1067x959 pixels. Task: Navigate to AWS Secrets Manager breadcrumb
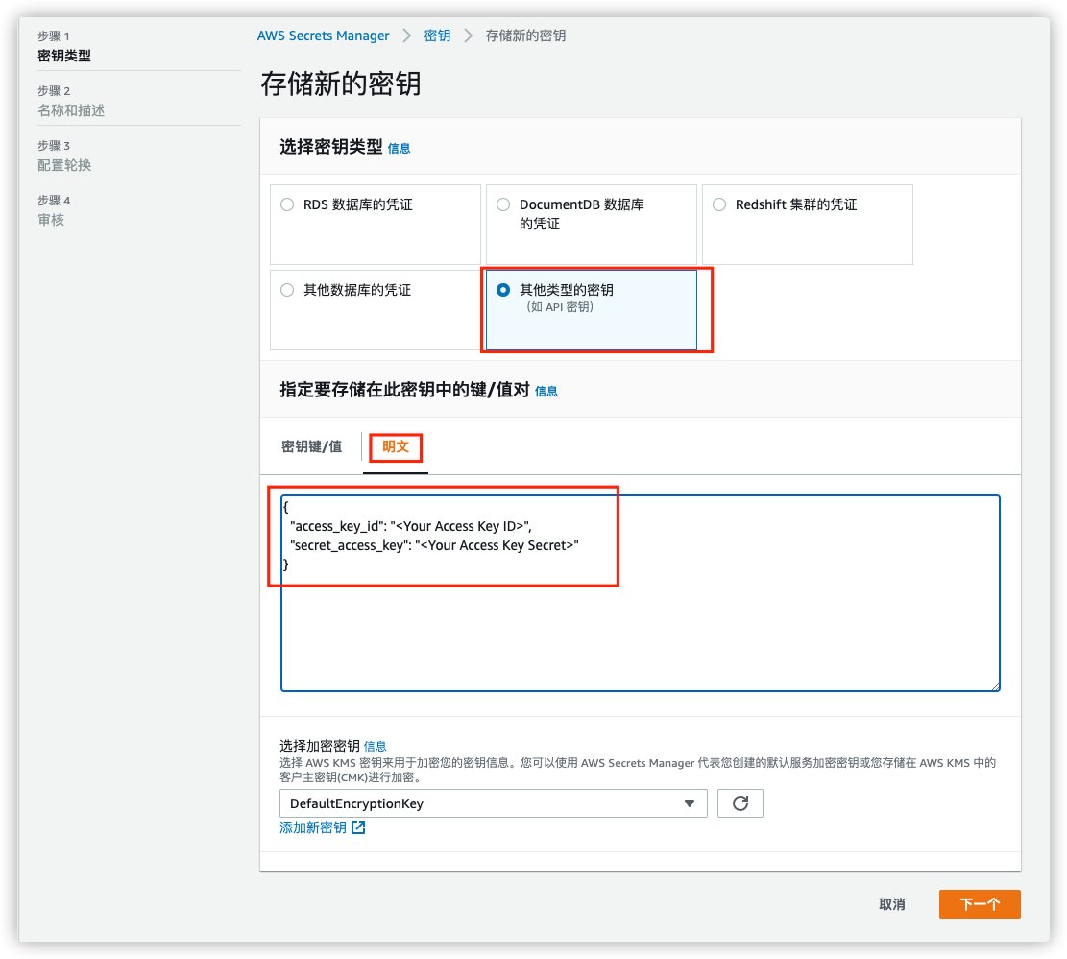pyautogui.click(x=323, y=35)
